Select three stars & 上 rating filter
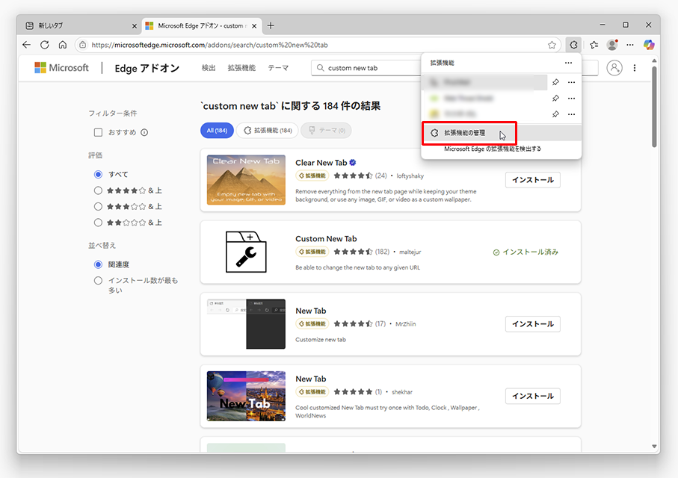This screenshot has height=478, width=678. tap(98, 206)
